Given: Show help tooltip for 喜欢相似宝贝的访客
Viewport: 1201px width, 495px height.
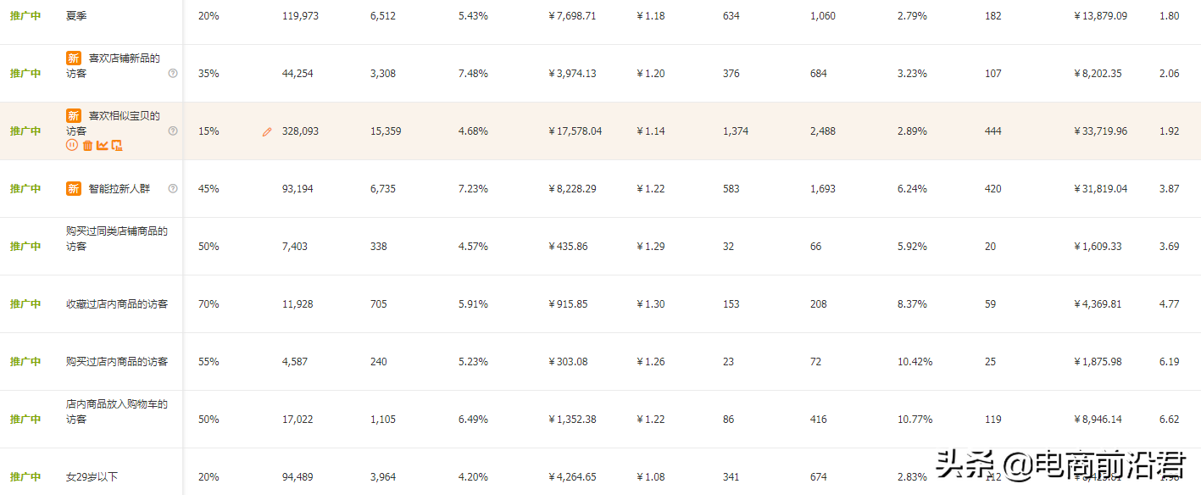Looking at the screenshot, I should coord(173,131).
